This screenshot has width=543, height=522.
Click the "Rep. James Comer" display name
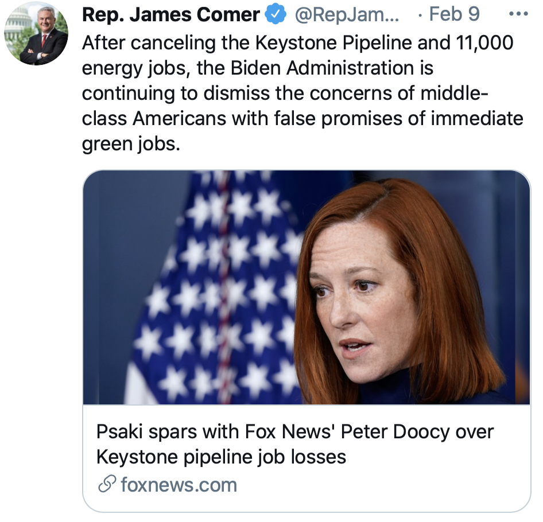click(x=171, y=15)
